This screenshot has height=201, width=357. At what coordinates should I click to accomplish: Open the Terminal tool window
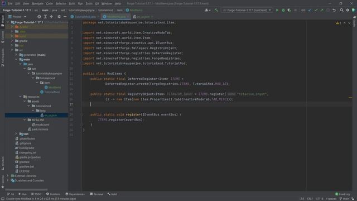pos(97,194)
